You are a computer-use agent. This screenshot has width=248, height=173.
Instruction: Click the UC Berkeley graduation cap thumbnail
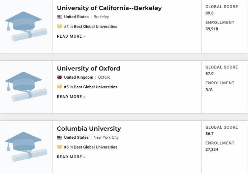pos(26,27)
